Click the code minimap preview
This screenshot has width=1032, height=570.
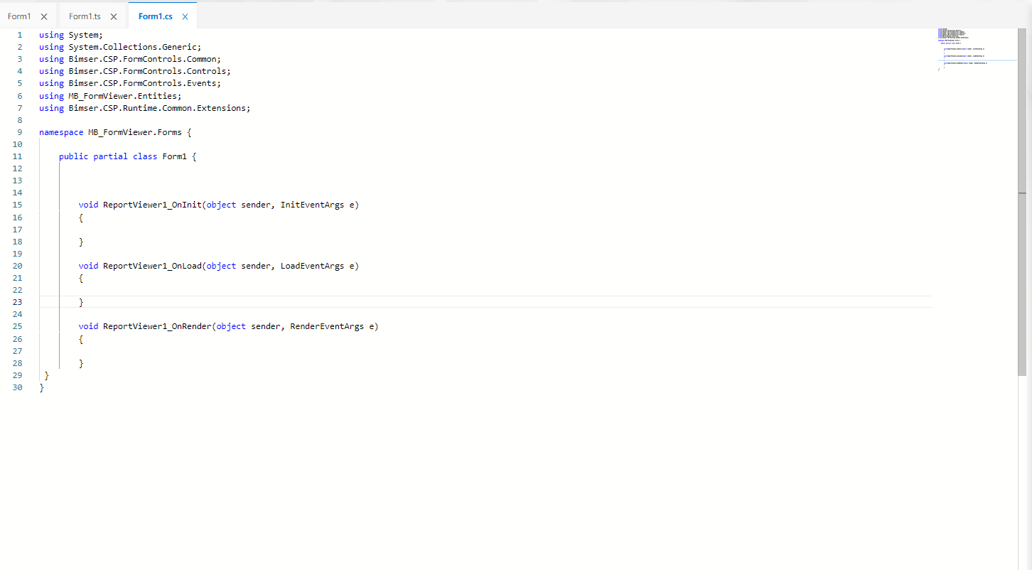pyautogui.click(x=977, y=50)
